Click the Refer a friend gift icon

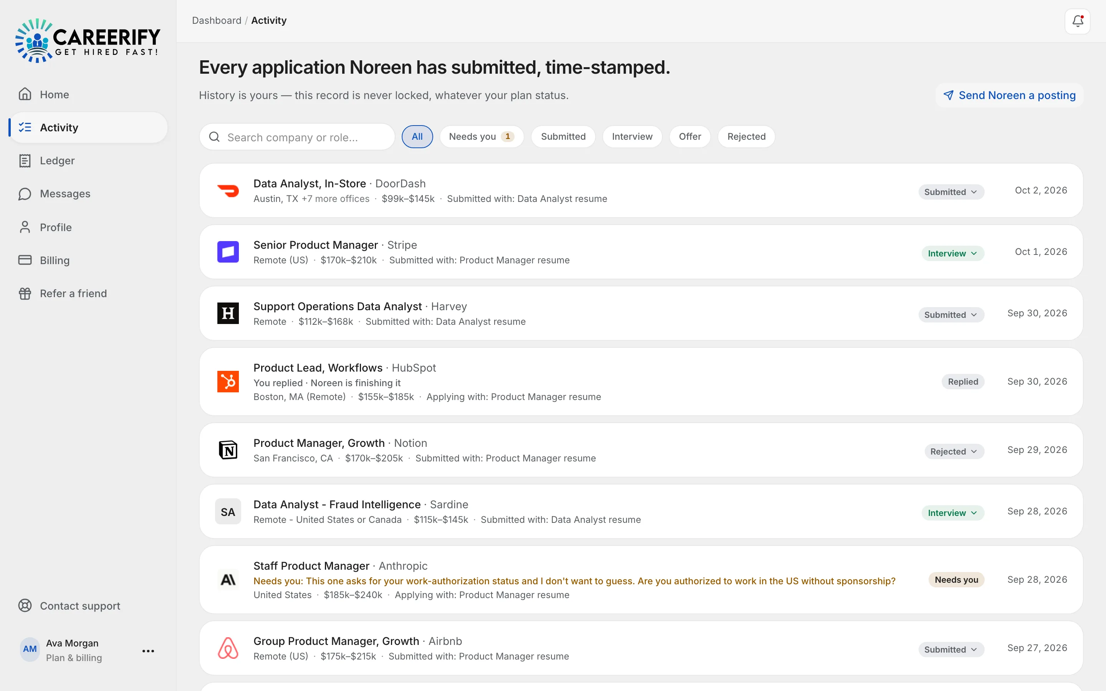pyautogui.click(x=25, y=293)
